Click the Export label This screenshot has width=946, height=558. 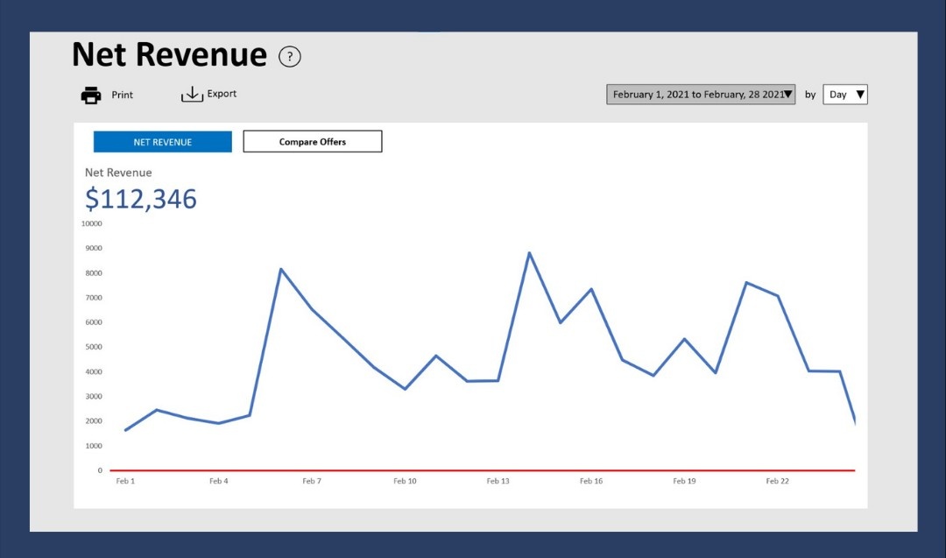pyautogui.click(x=222, y=94)
